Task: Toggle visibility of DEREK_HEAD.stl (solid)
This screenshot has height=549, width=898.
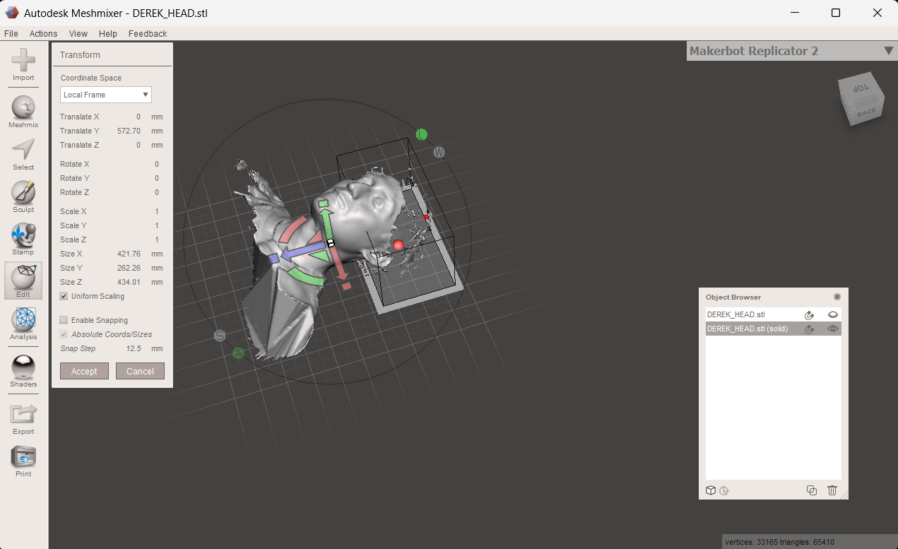Action: pyautogui.click(x=833, y=329)
